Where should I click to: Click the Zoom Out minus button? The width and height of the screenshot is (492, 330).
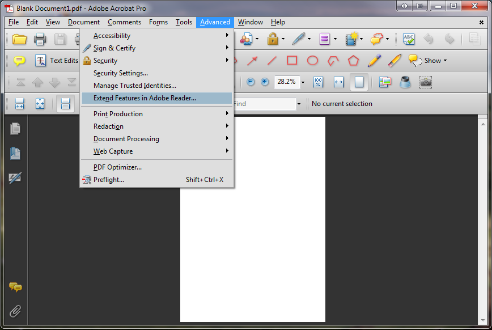click(x=250, y=82)
